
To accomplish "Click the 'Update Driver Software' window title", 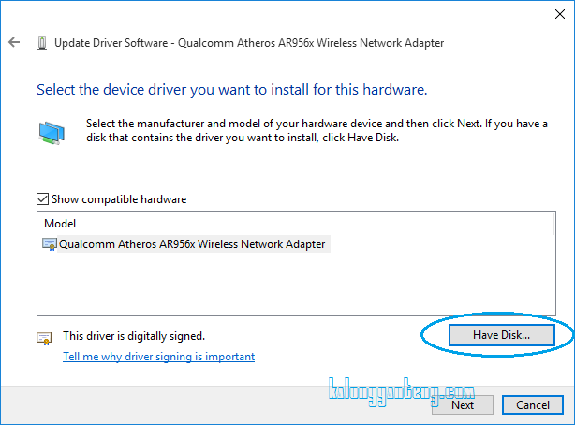I will [249, 43].
